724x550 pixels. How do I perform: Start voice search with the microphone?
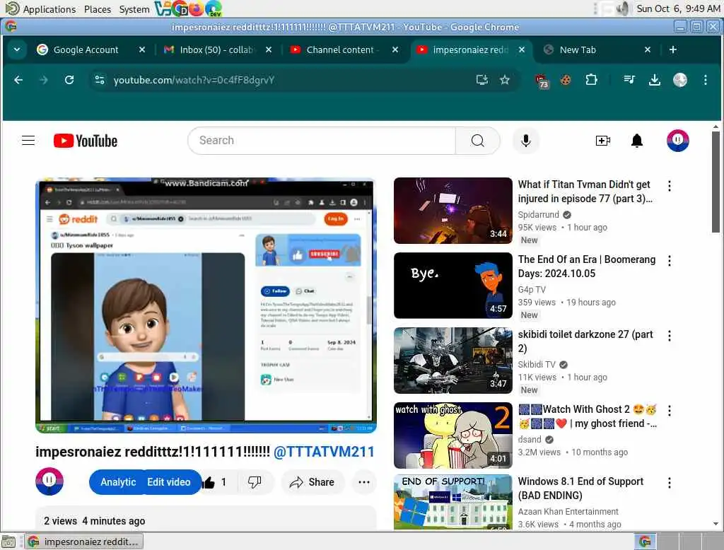point(525,141)
